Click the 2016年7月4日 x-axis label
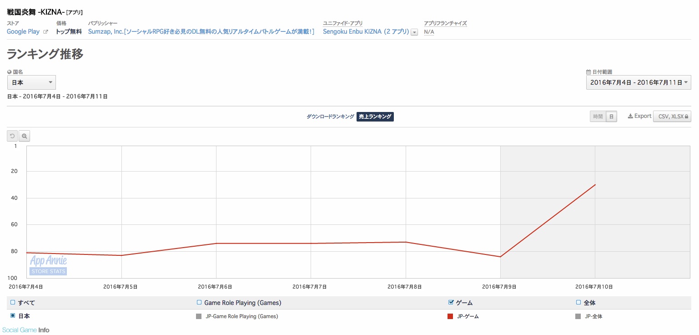The height and width of the screenshot is (335, 699). coord(26,287)
